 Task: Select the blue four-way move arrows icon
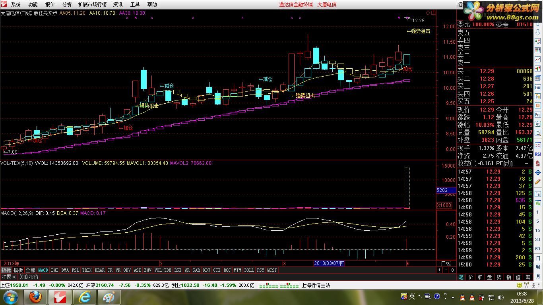538,172
